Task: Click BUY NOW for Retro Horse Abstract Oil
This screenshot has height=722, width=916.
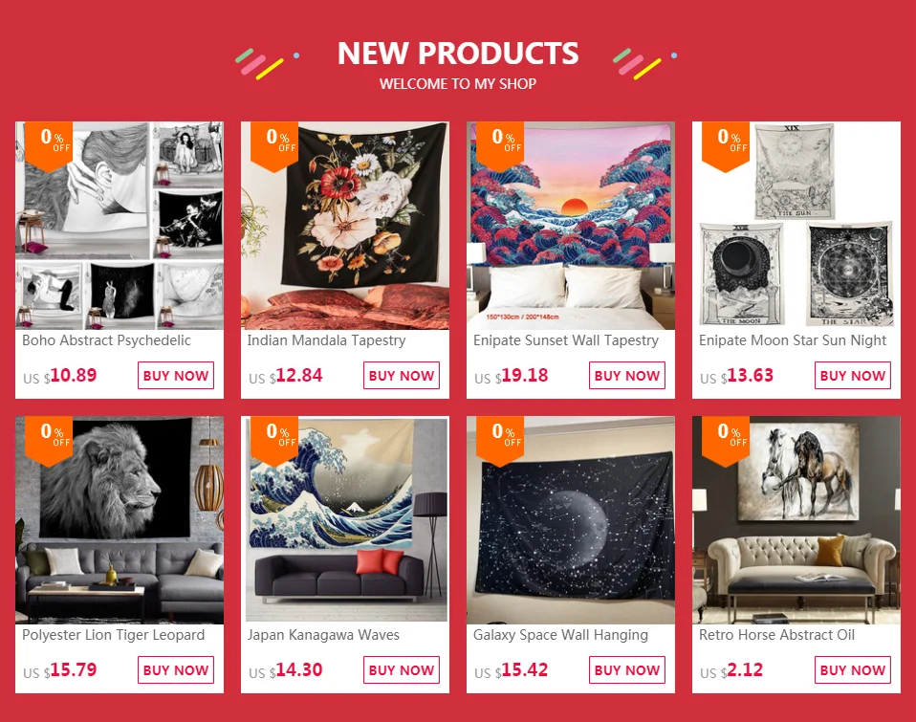Action: click(x=852, y=670)
